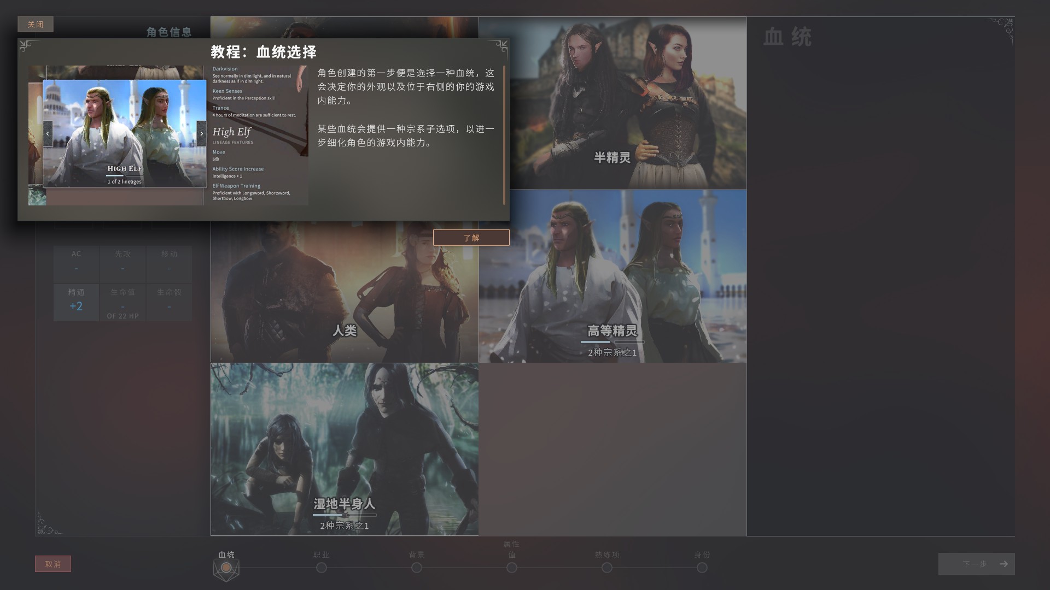Click the 了解 button in tutorial popup
The image size is (1050, 590).
point(471,238)
